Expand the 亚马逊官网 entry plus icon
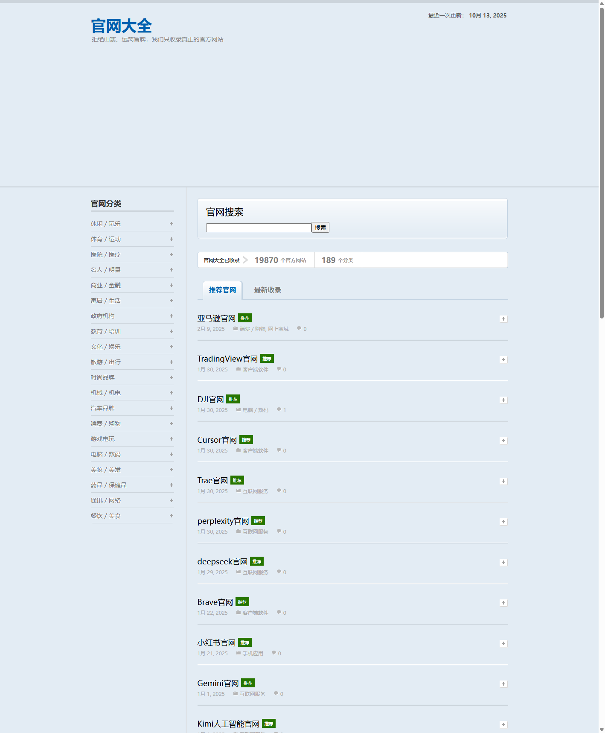This screenshot has width=605, height=733. (503, 319)
